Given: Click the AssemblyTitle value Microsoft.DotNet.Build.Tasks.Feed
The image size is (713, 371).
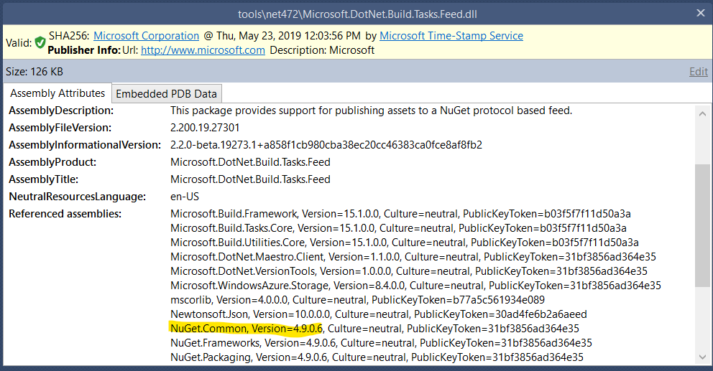Looking at the screenshot, I should point(250,179).
